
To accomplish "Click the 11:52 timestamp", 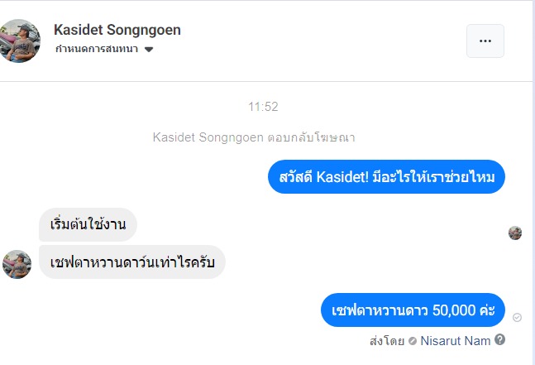I will [x=263, y=106].
